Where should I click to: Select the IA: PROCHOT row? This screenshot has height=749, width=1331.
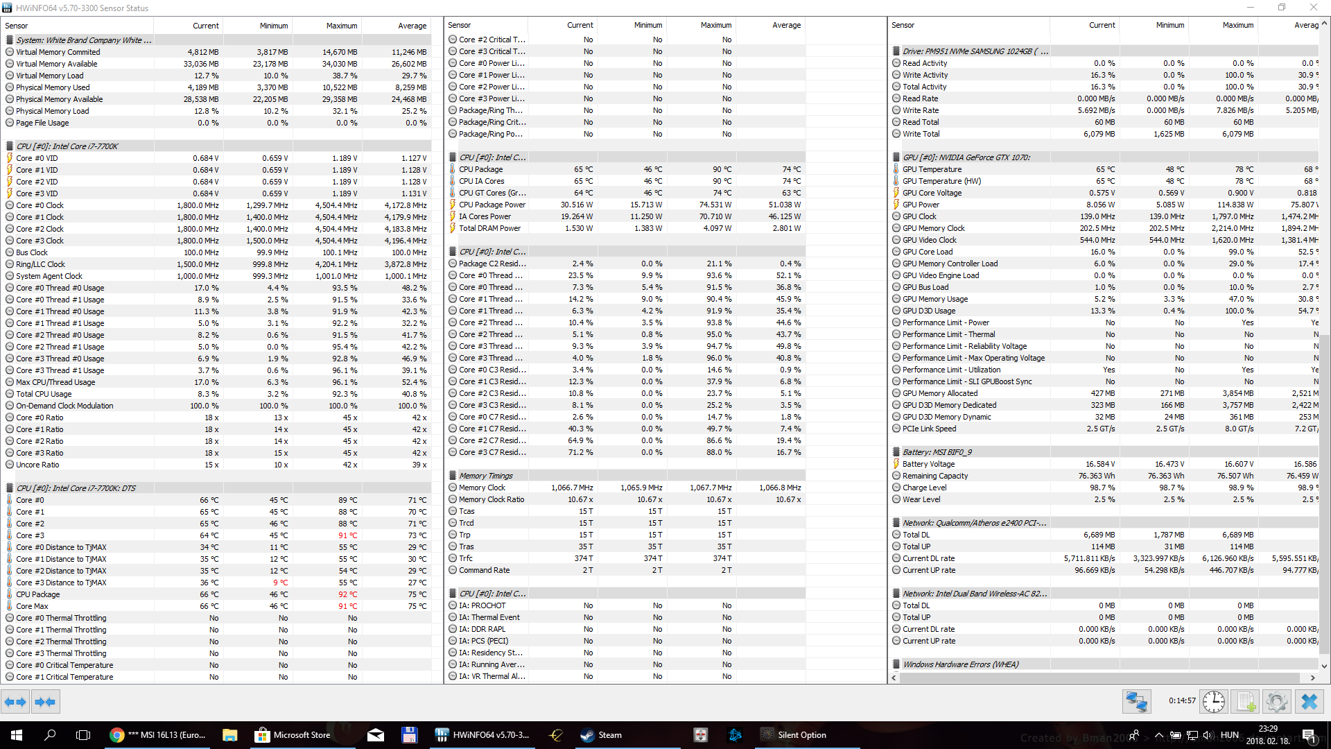point(626,605)
